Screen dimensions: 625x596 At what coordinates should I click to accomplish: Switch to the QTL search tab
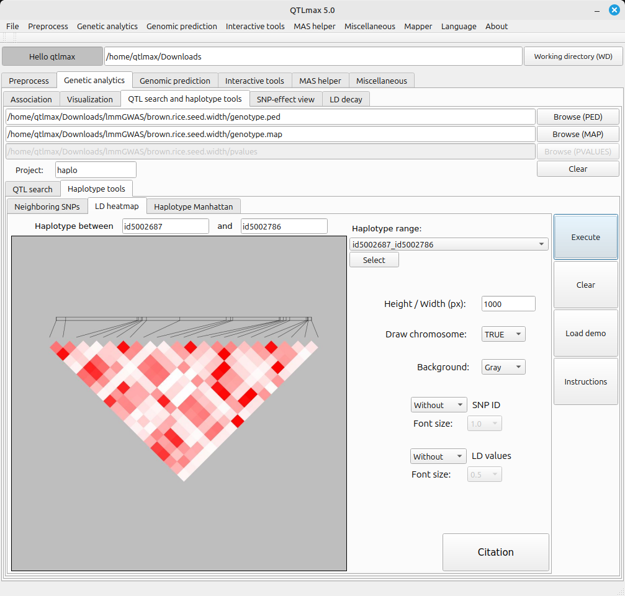(x=32, y=189)
